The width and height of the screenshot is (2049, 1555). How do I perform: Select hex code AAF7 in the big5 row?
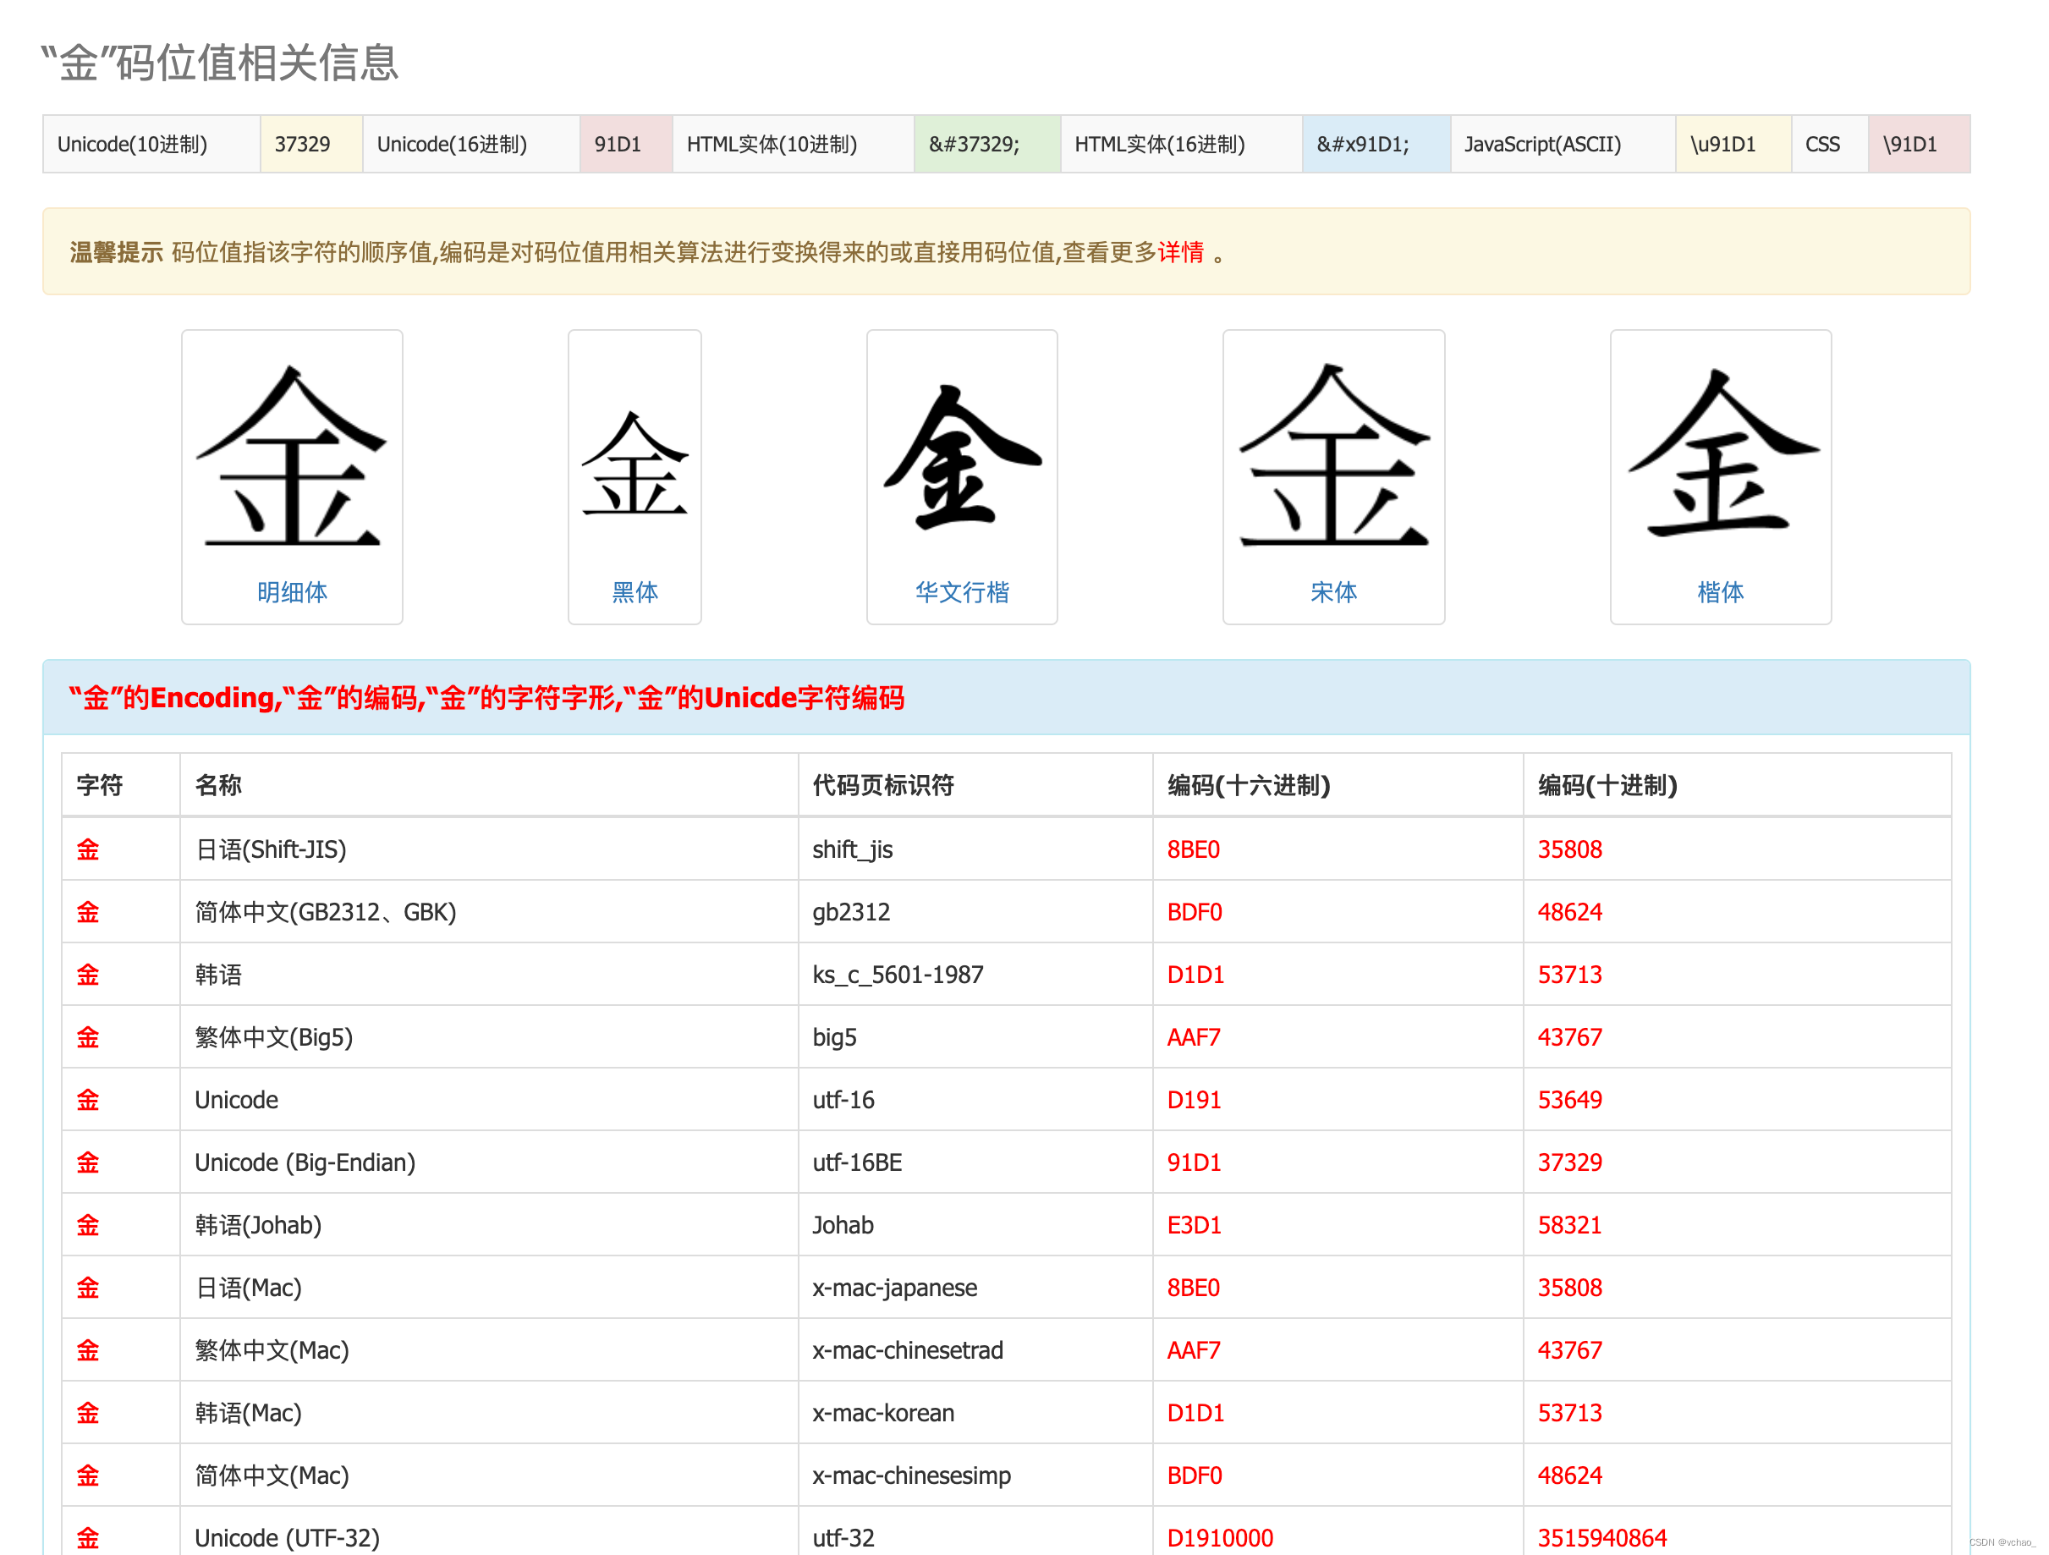point(1193,1037)
